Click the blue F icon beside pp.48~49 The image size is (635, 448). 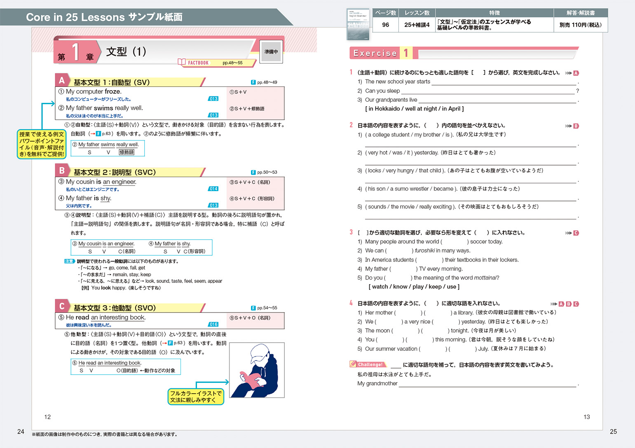(253, 82)
